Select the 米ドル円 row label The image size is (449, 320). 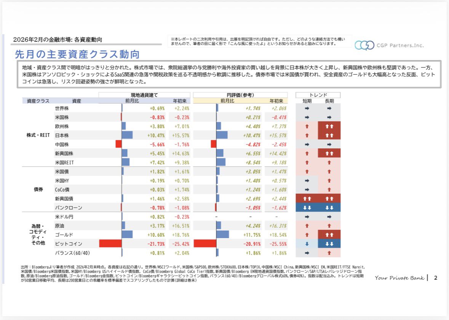[x=64, y=217]
